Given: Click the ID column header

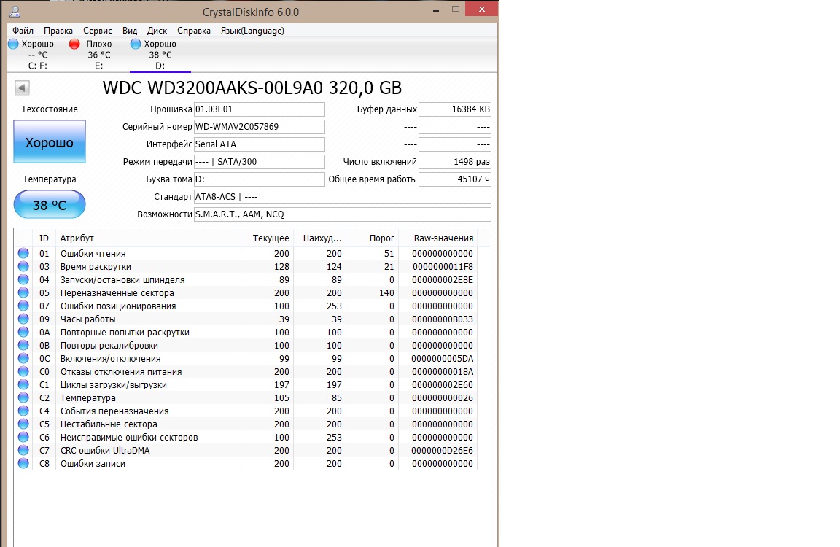Looking at the screenshot, I should (44, 238).
